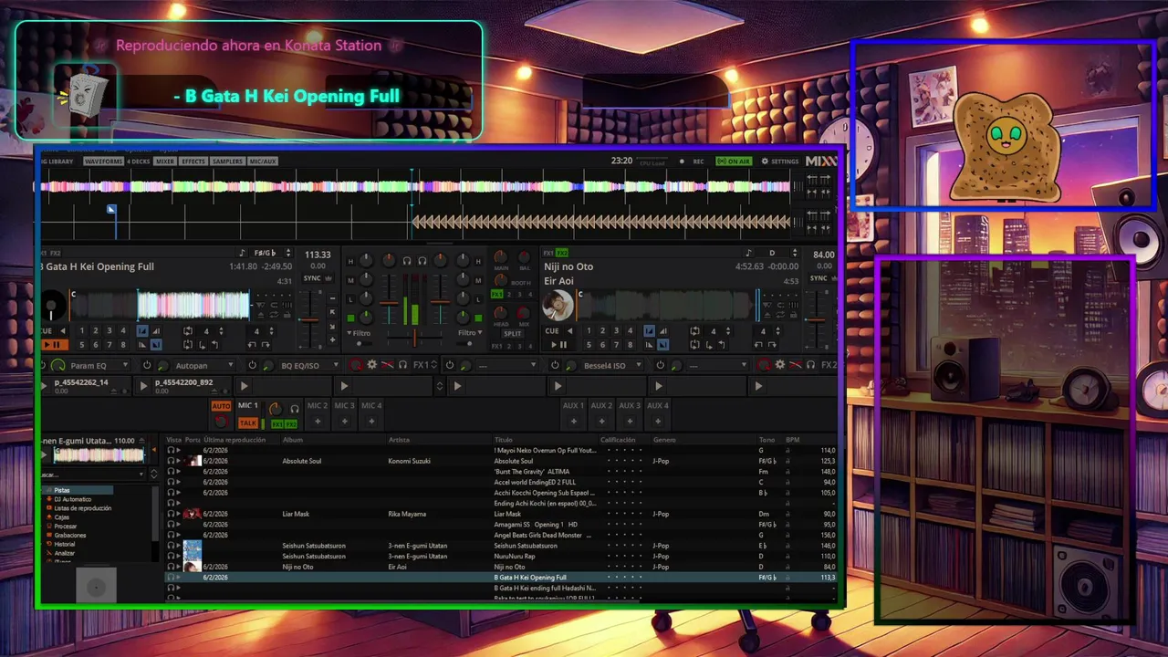Adjust deck 1 pitch rate slider

[x=310, y=320]
